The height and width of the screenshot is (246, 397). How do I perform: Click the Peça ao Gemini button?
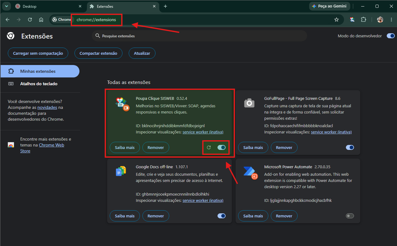pos(330,6)
